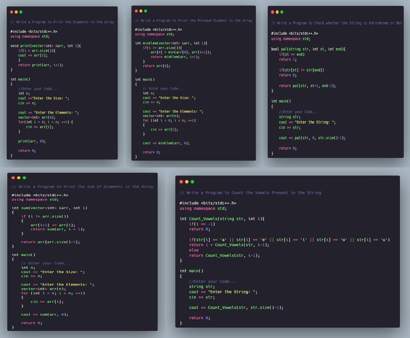
Task: Click green zoom dot in Sum of Elements window
Action: tap(24, 178)
